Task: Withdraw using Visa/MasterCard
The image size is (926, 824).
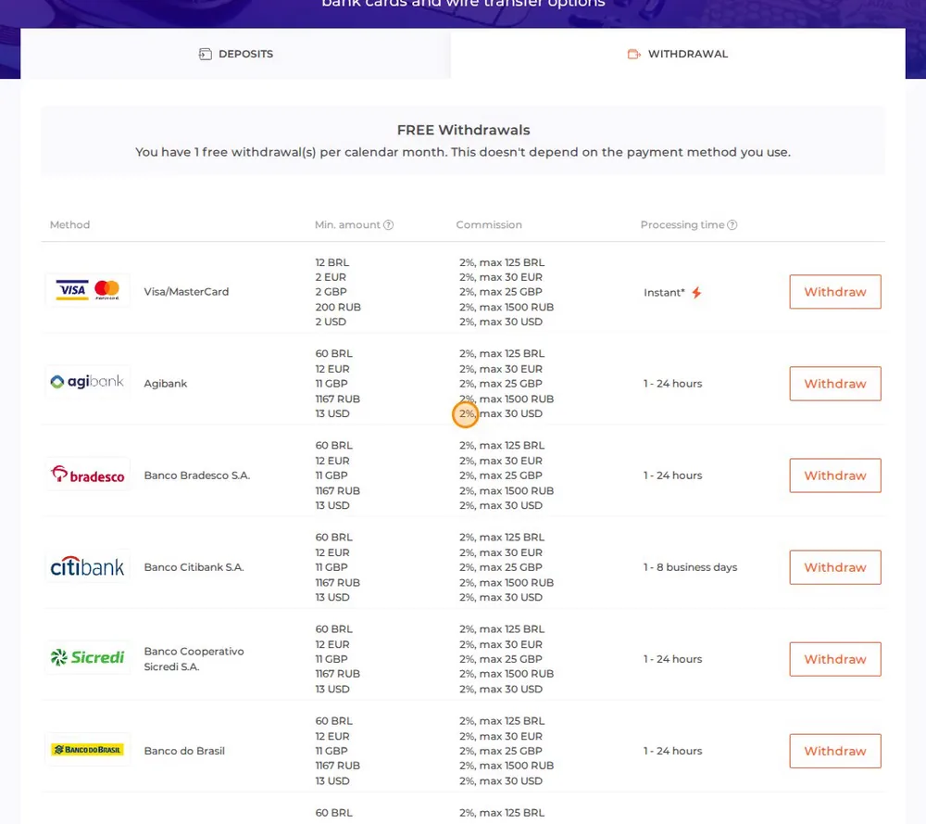Action: coord(835,291)
